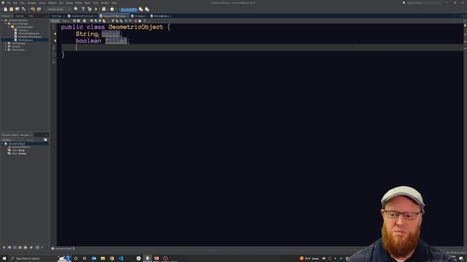Open the Refactor menu
Screen dimensions: 467x262
click(x=53, y=3)
